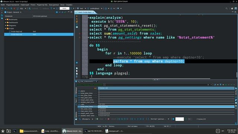This screenshot has height=134, width=238.
Task: Open the Окна menu
Action: (x=62, y=5)
